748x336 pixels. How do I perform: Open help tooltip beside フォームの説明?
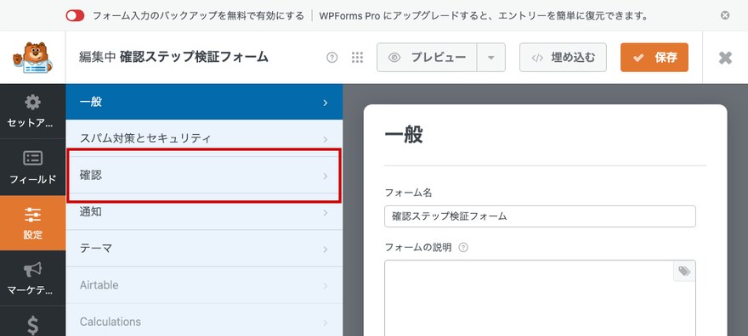click(462, 248)
